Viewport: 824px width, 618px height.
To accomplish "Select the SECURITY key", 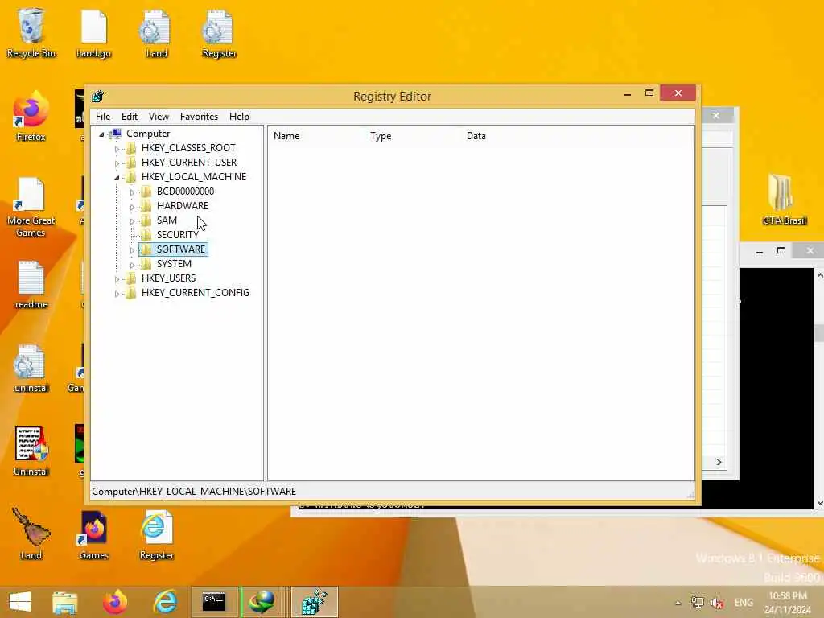I will point(178,234).
